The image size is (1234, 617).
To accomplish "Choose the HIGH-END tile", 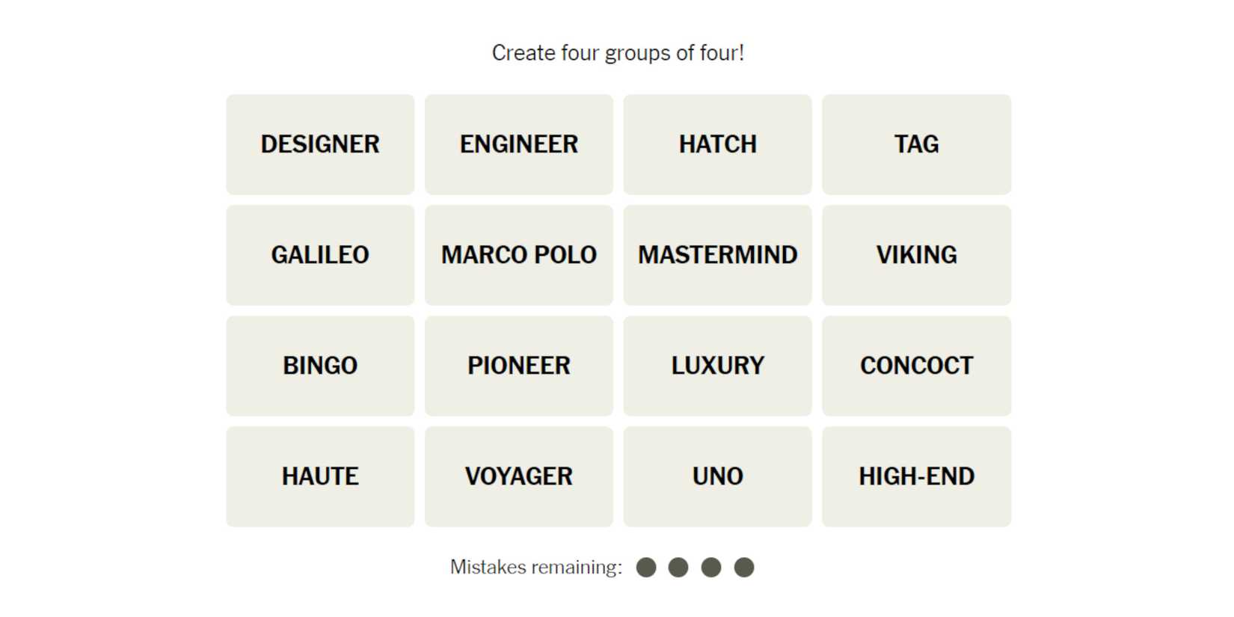I will (x=916, y=476).
